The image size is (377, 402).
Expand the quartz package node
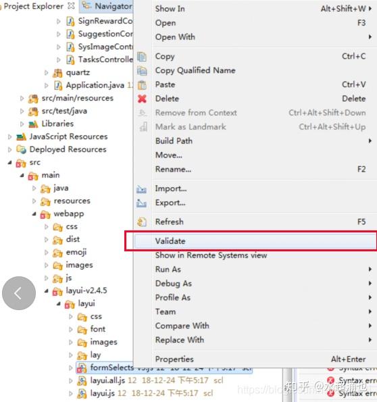[47, 73]
